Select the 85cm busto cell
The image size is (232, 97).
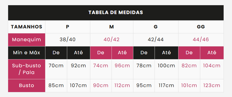[x=56, y=86]
